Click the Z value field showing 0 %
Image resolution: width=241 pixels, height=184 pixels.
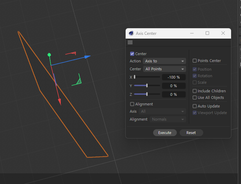(x=174, y=94)
